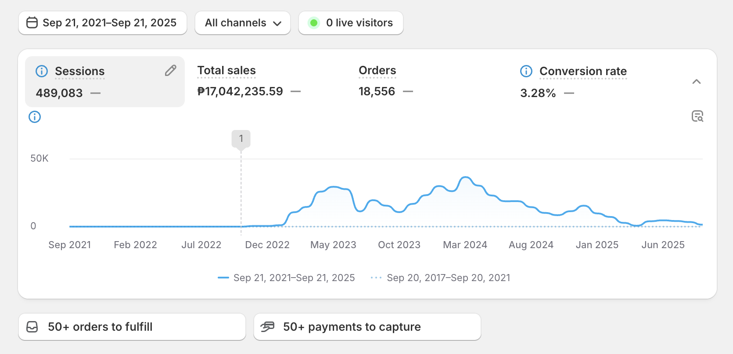Open the All channels dropdown
The width and height of the screenshot is (733, 354).
[x=243, y=23]
